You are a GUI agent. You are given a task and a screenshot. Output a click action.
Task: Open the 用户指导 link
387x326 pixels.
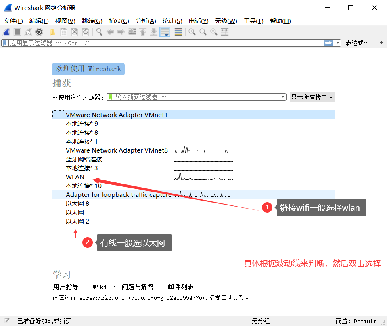(66, 287)
